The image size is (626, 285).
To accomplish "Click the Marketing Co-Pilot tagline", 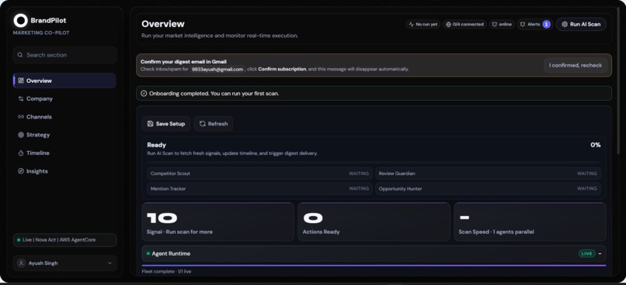I will tap(41, 33).
